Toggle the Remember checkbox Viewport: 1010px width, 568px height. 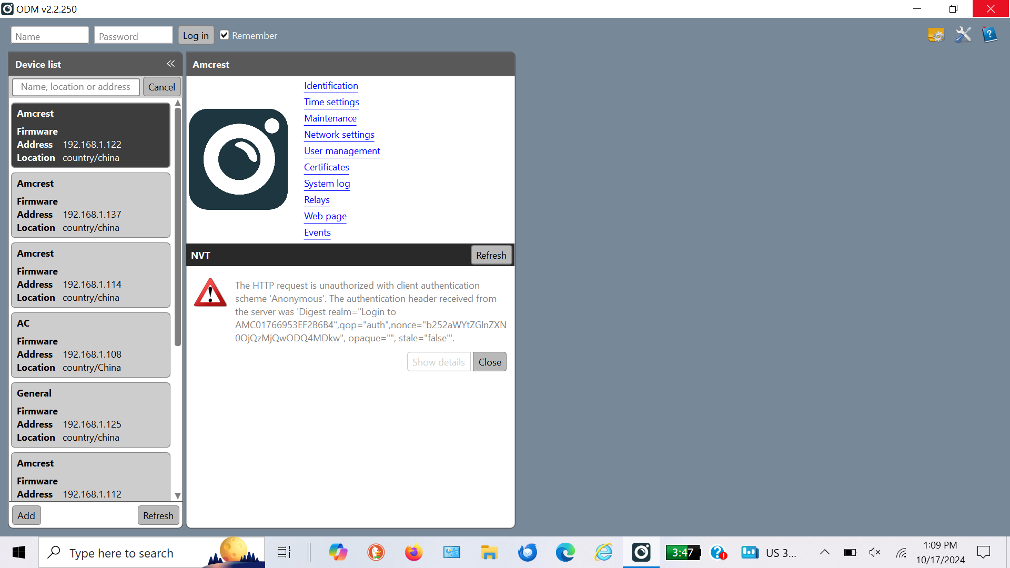pyautogui.click(x=225, y=35)
